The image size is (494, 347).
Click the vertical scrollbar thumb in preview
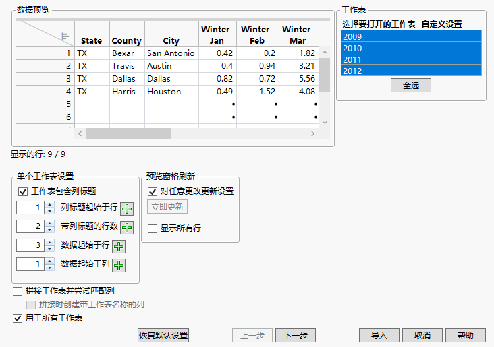(x=325, y=75)
